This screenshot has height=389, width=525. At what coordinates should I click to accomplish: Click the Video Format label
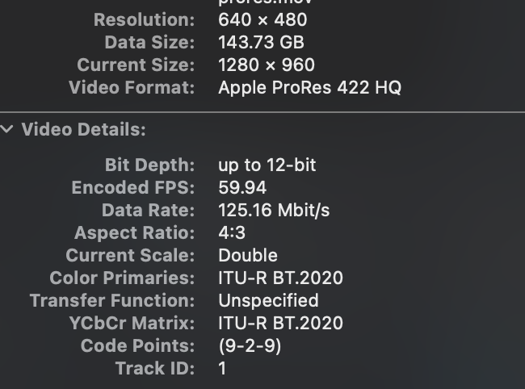tap(132, 87)
